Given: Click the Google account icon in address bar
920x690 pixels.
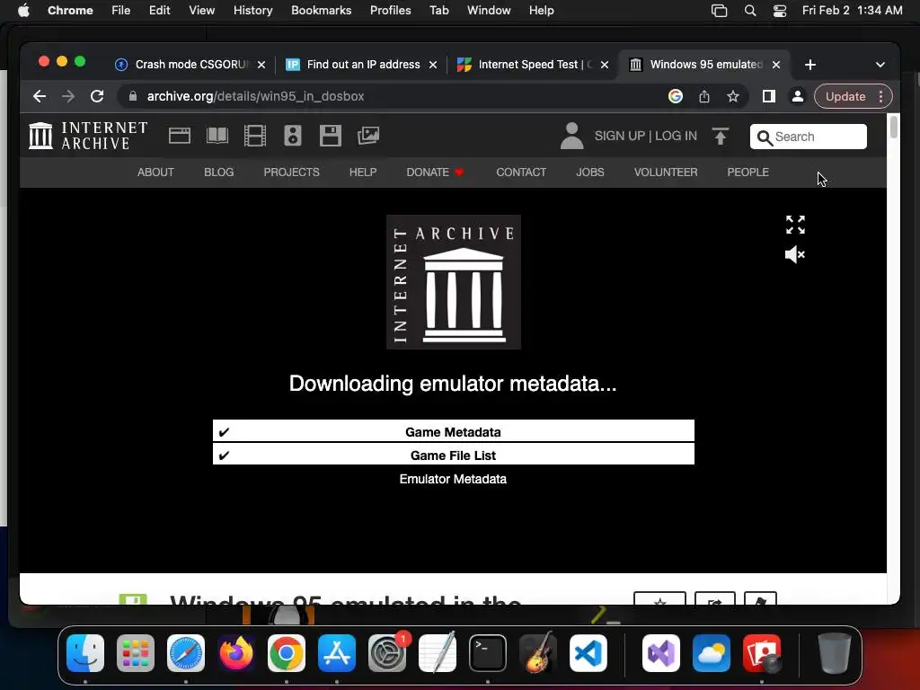Looking at the screenshot, I should coord(676,96).
